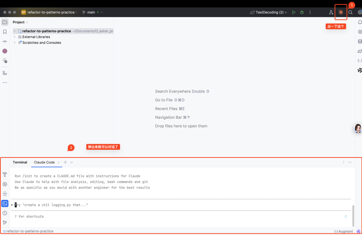362x235 pixels.
Task: Open the More Actions kebab in toolbar
Action: pos(310,12)
